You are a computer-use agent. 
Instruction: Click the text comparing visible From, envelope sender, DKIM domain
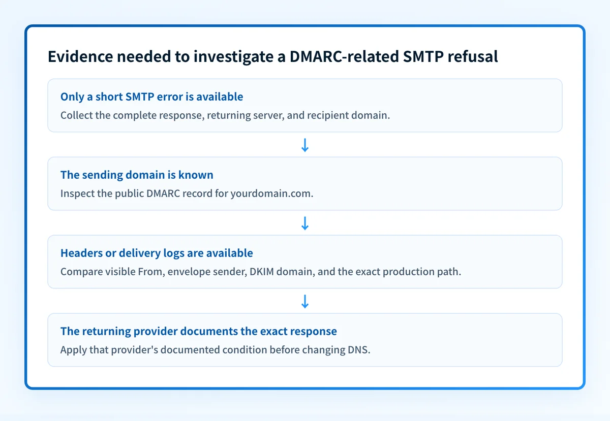tap(261, 272)
